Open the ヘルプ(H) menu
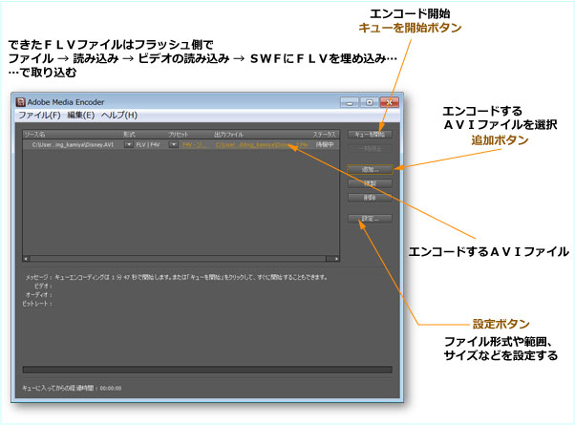The image size is (575, 425). click(119, 115)
